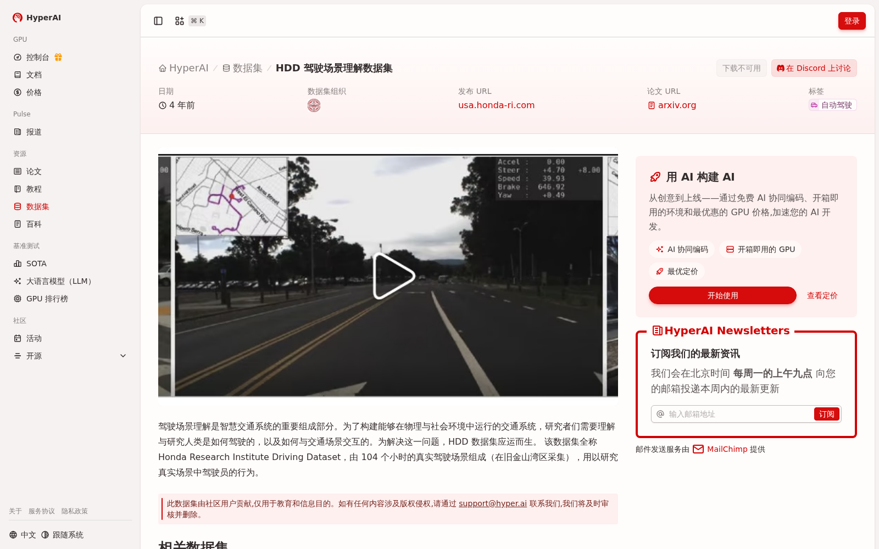The image size is (879, 549).
Task: Click the gift icon beside 控制台
Action: [58, 57]
